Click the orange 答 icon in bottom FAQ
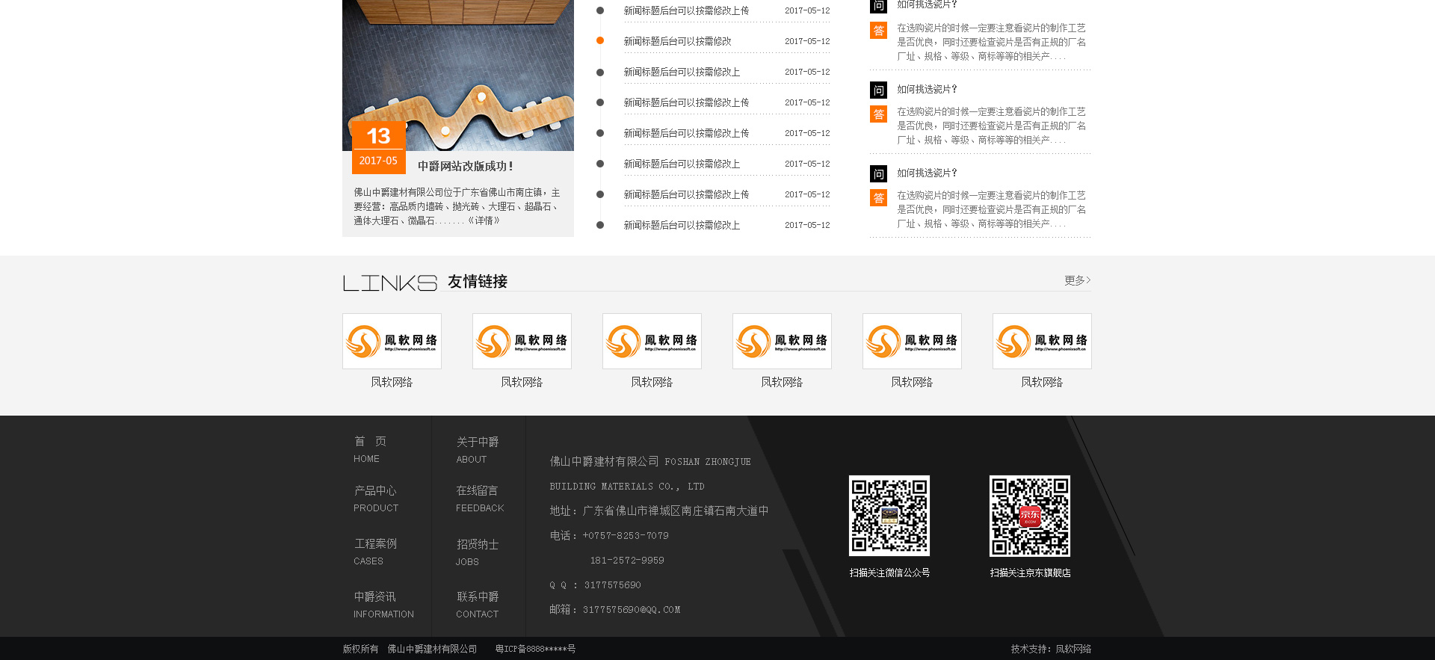1435x660 pixels. (x=878, y=198)
